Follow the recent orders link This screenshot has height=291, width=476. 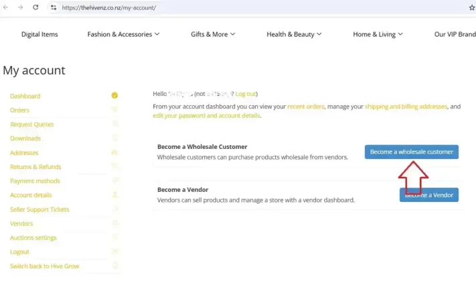point(306,107)
